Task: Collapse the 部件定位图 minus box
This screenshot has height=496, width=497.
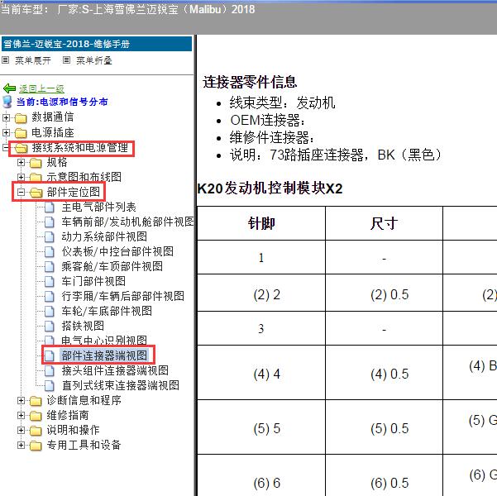Action: pos(21,192)
